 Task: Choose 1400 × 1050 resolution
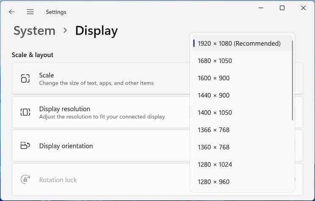tap(242, 113)
